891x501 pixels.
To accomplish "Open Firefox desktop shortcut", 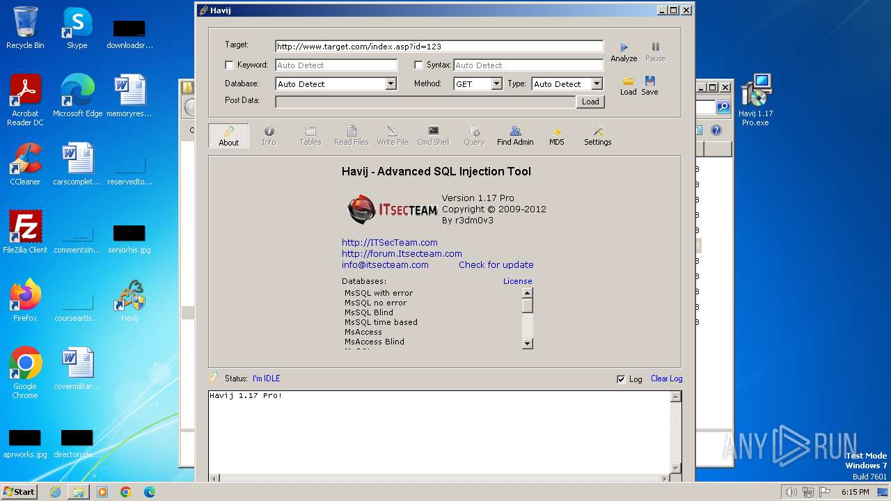I will point(25,301).
